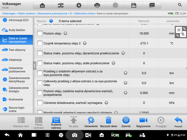Check Całkowity przebieg z aktyw.ostrzeż. checkbox

tap(40, 83)
